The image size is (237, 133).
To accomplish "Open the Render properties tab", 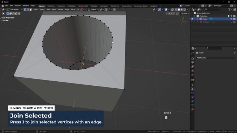I will (x=193, y=58).
